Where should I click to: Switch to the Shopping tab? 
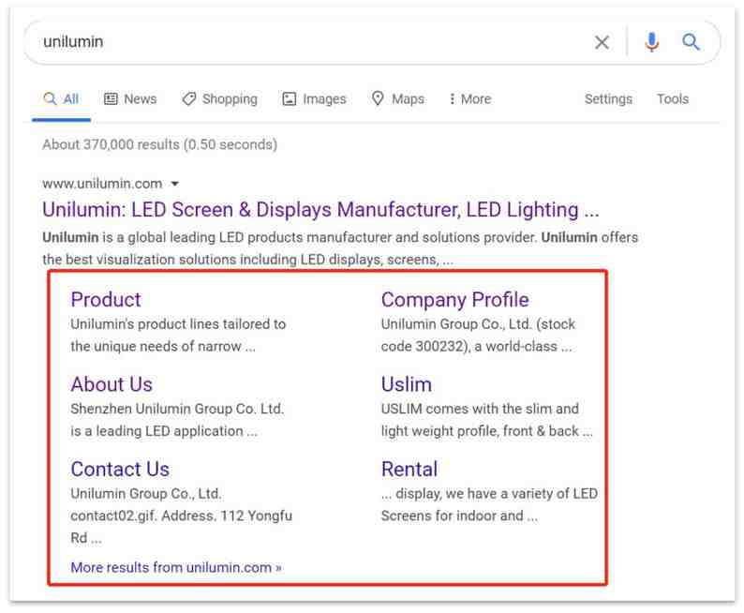219,99
